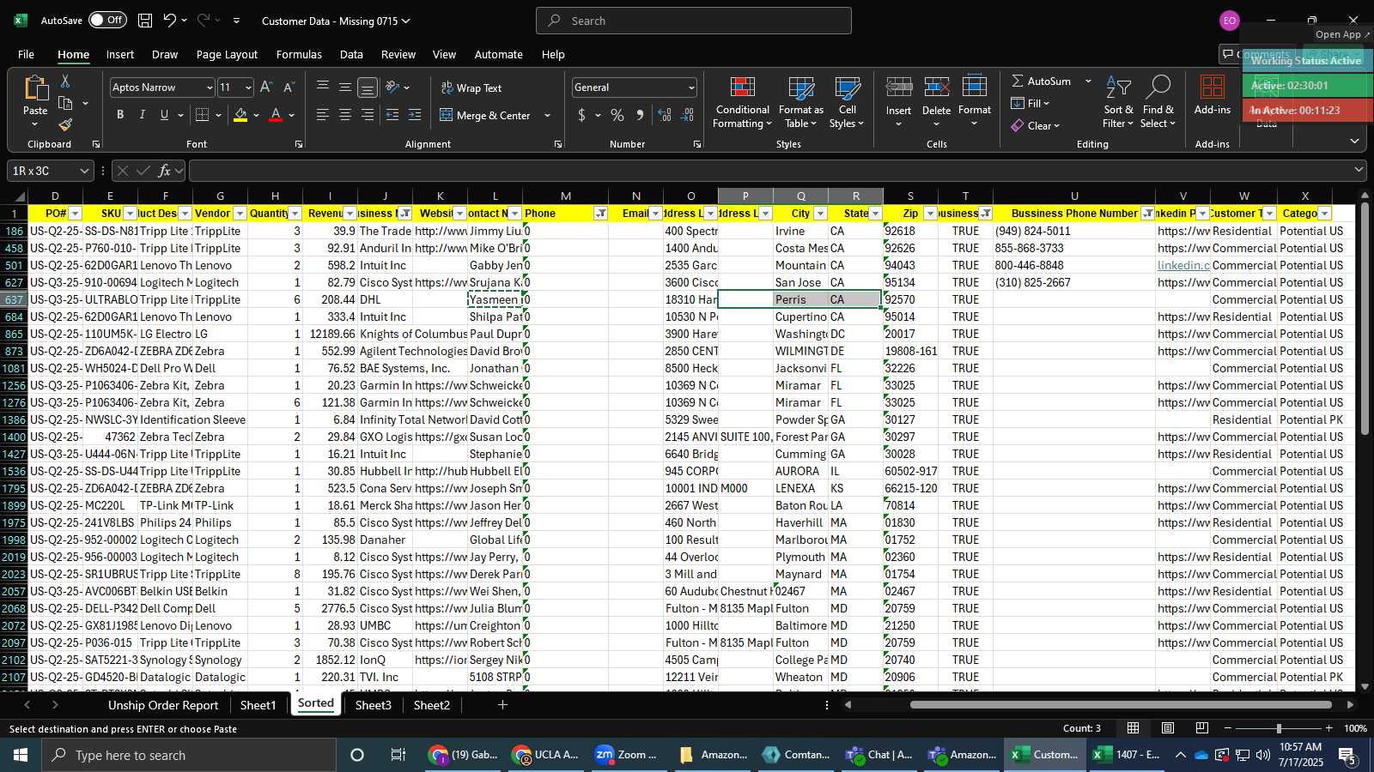Adjust the zoom slider in status bar
This screenshot has width=1374, height=772.
coord(1279,728)
